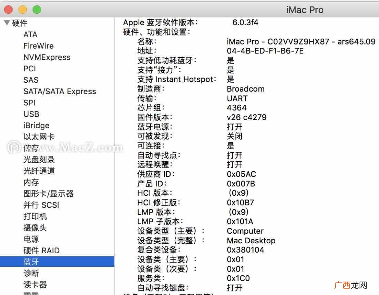379x295 pixels.
Task: Collapse the 硬件 hardware tree section
Action: (7, 23)
